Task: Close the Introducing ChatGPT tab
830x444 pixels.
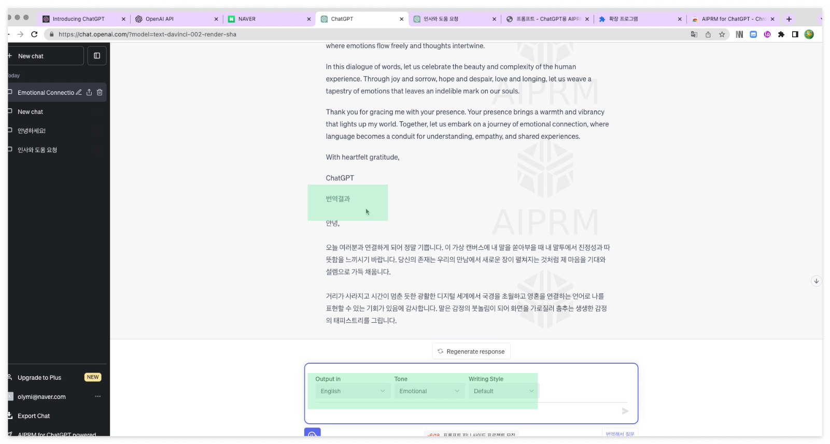Action: coord(123,19)
